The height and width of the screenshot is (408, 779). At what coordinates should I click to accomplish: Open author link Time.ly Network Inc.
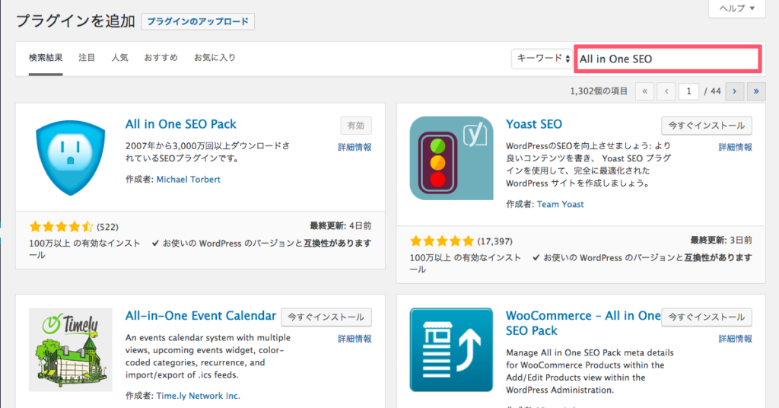199,396
